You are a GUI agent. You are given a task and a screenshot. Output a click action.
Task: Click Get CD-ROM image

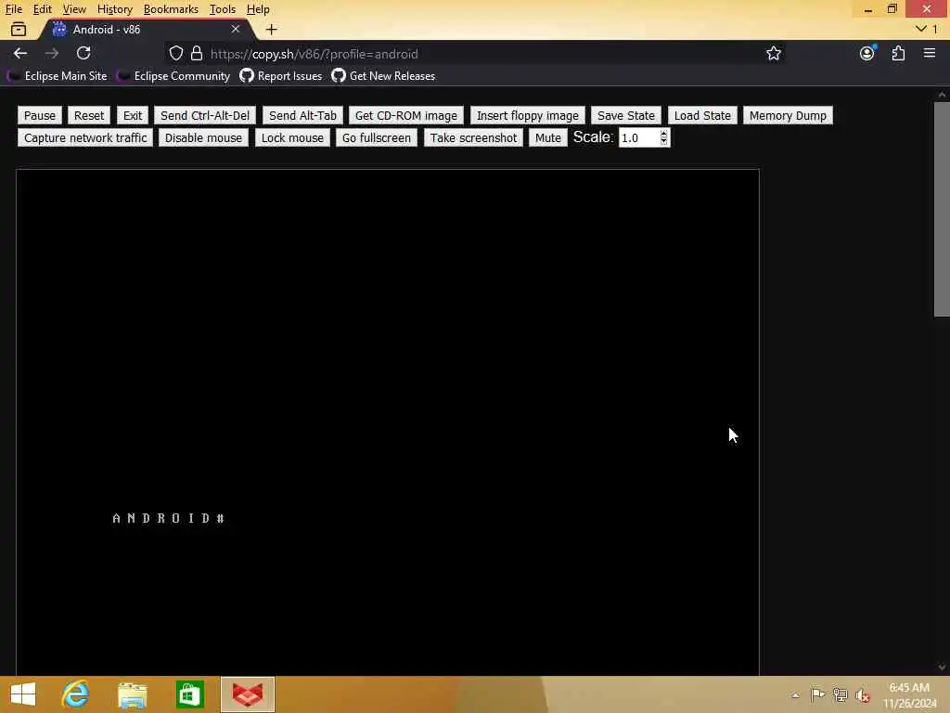tap(406, 115)
